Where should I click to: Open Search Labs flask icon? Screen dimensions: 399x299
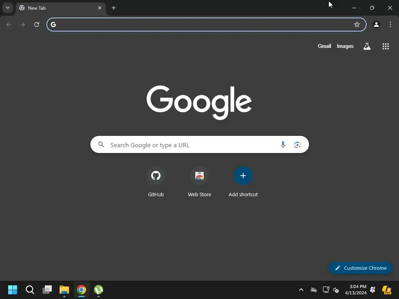367,46
